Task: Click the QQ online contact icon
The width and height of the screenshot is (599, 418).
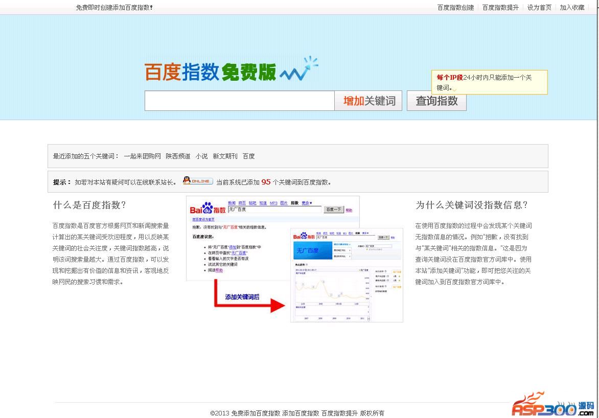Action: 197,181
